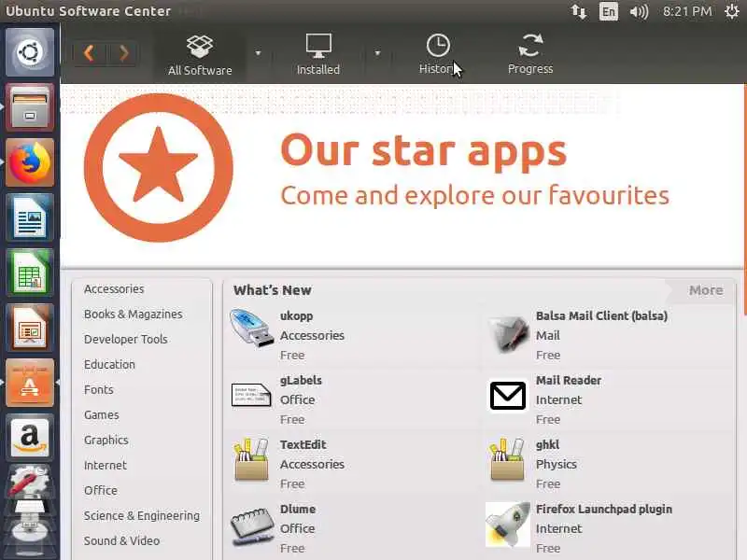Go back with the left arrow button
The image size is (747, 560).
[89, 53]
